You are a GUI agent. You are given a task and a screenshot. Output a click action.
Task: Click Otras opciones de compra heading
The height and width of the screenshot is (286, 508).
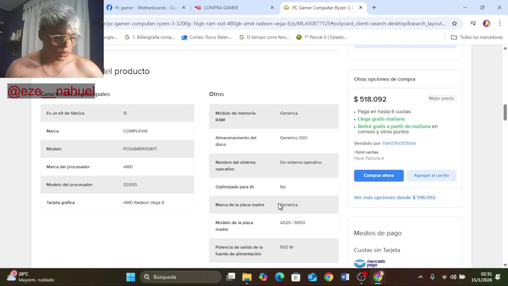coord(384,79)
